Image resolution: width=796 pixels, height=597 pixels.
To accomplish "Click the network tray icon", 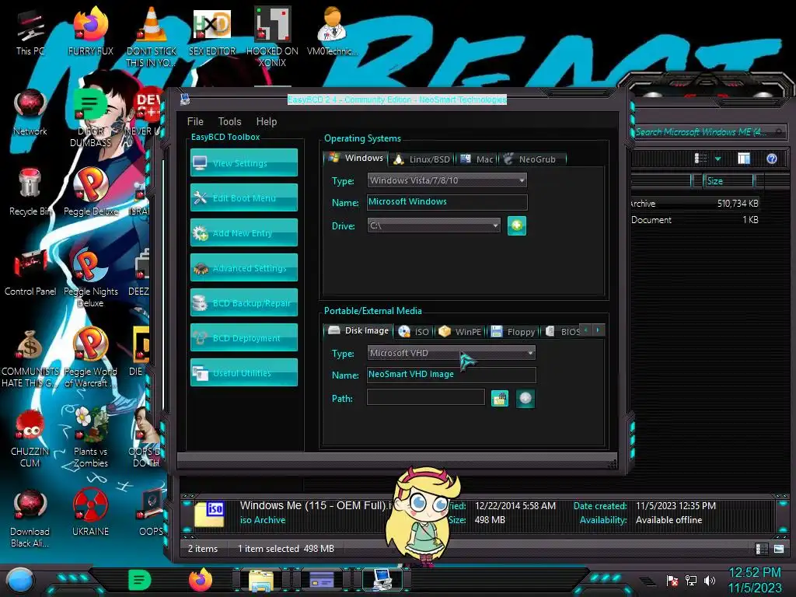I will coord(691,580).
